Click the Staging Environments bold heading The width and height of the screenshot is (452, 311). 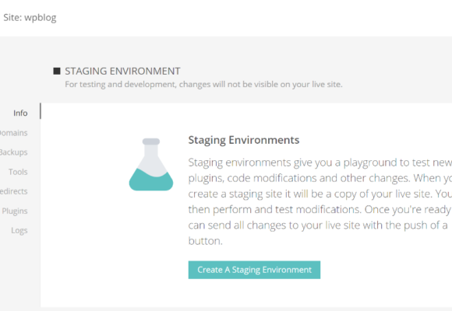(x=244, y=140)
